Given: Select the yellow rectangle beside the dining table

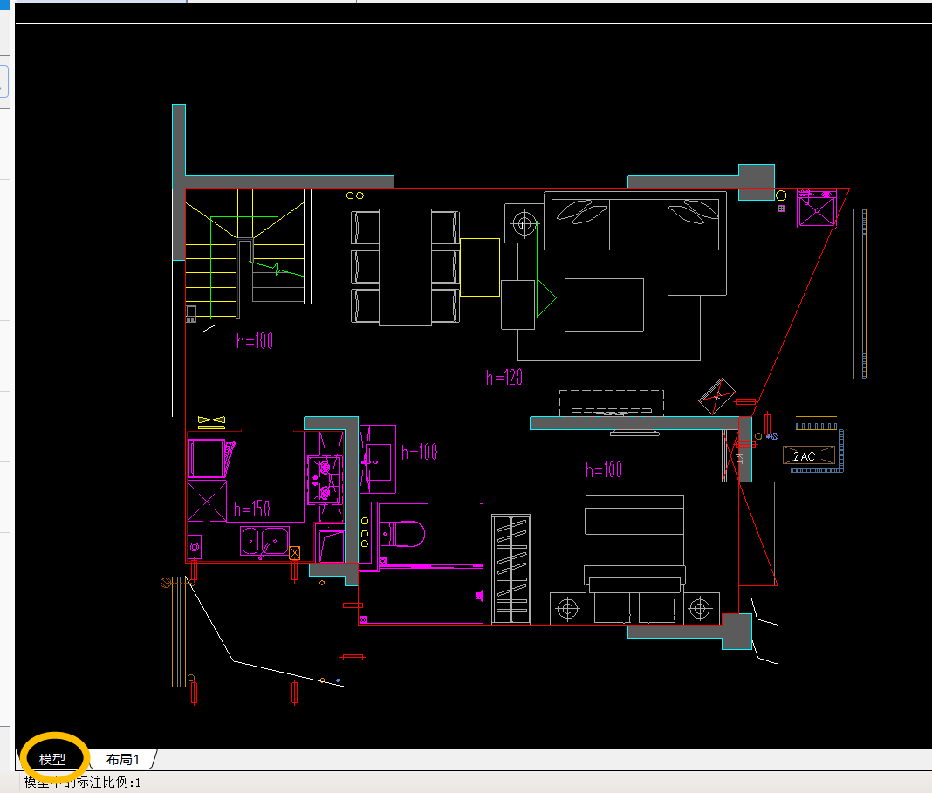Looking at the screenshot, I should click(480, 267).
